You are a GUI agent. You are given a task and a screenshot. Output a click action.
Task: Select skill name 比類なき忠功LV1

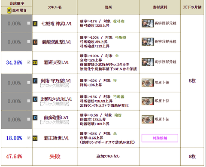click(x=56, y=99)
